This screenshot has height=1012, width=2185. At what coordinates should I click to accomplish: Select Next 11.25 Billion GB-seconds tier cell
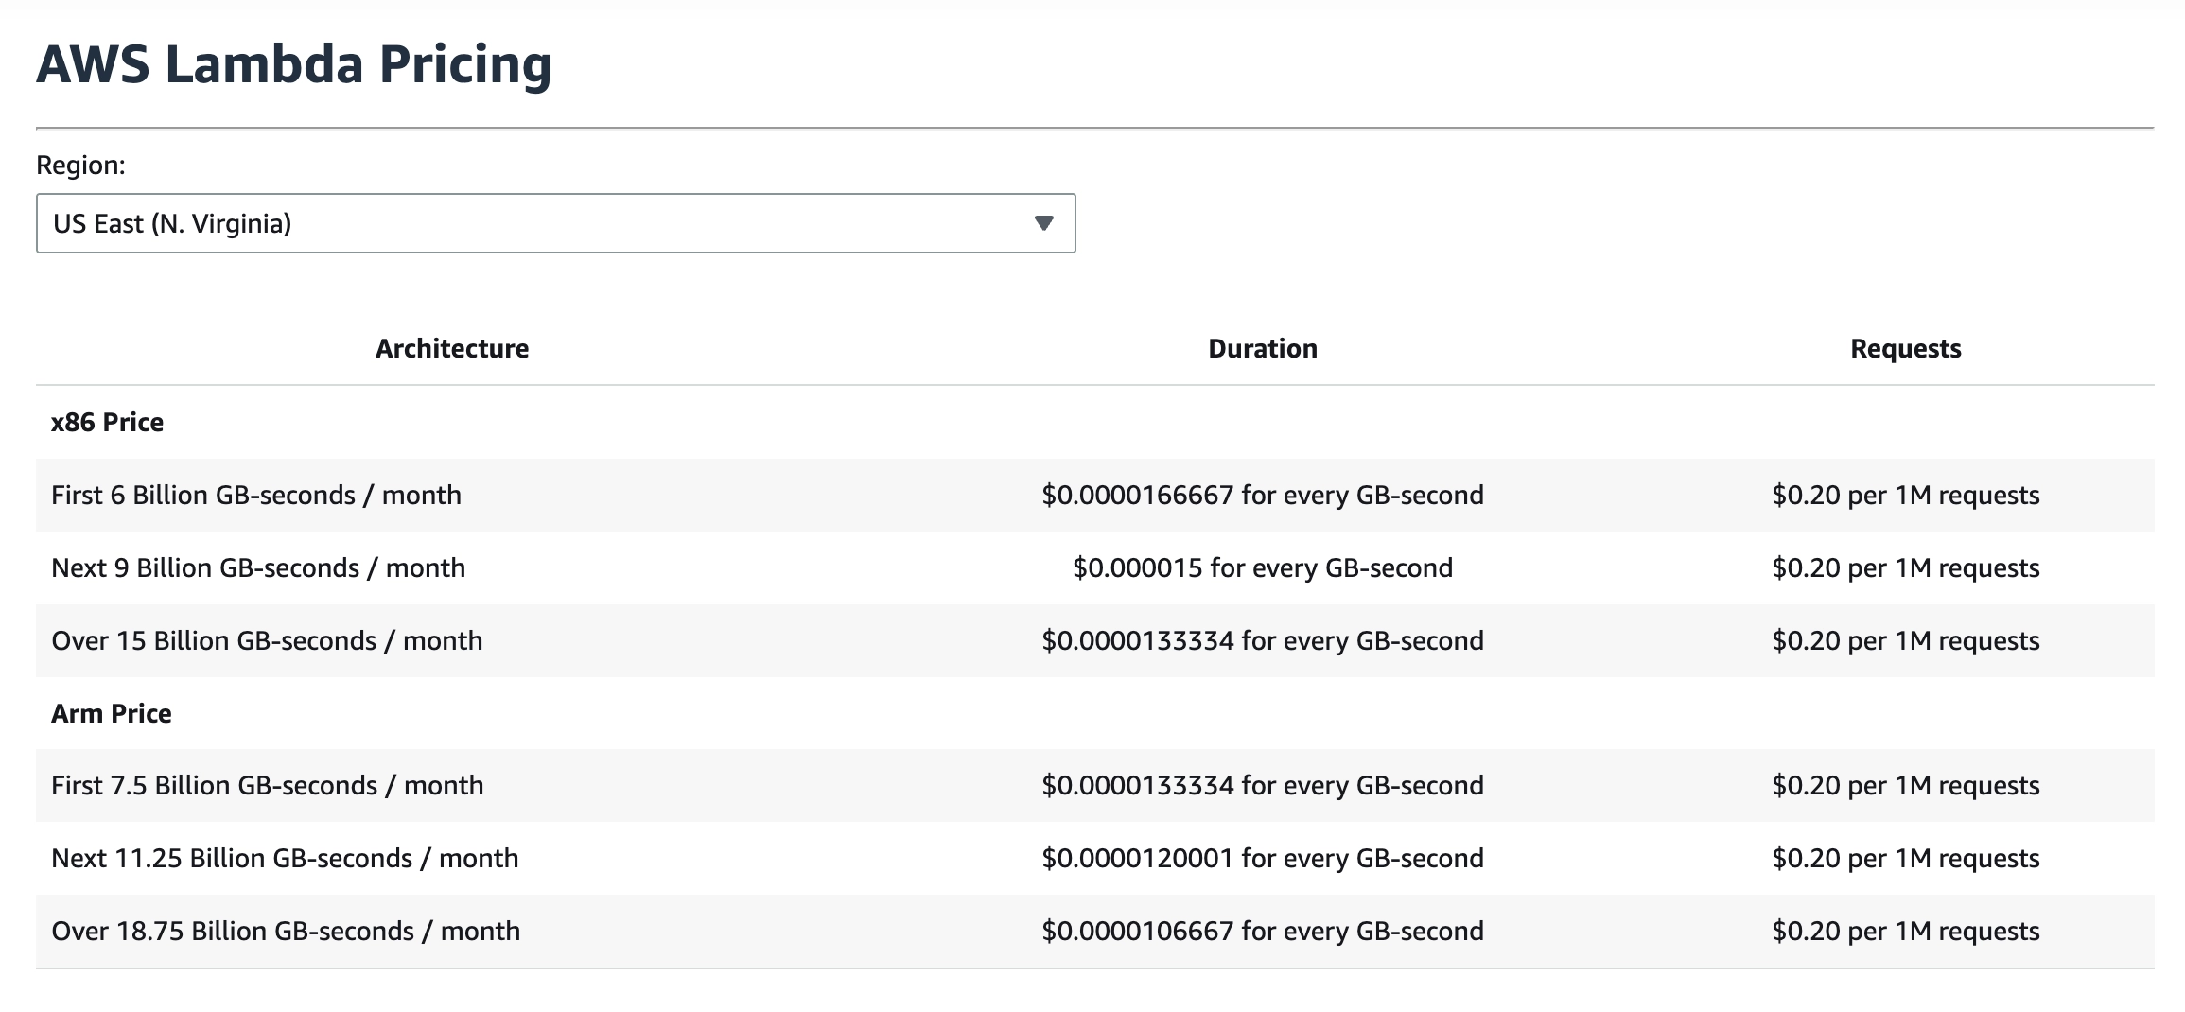coord(285,858)
